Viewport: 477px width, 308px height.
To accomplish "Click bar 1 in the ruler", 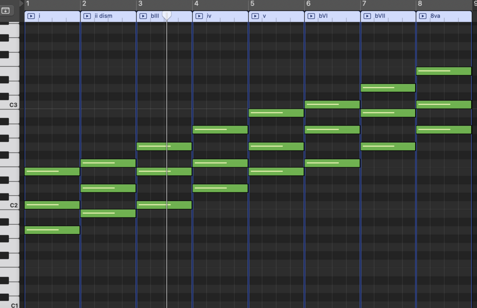I will pyautogui.click(x=28, y=4).
